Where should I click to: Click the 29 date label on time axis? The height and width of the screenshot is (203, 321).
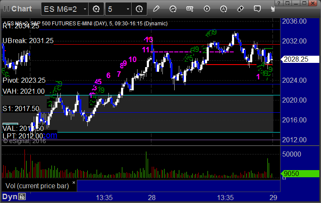(x=273, y=198)
